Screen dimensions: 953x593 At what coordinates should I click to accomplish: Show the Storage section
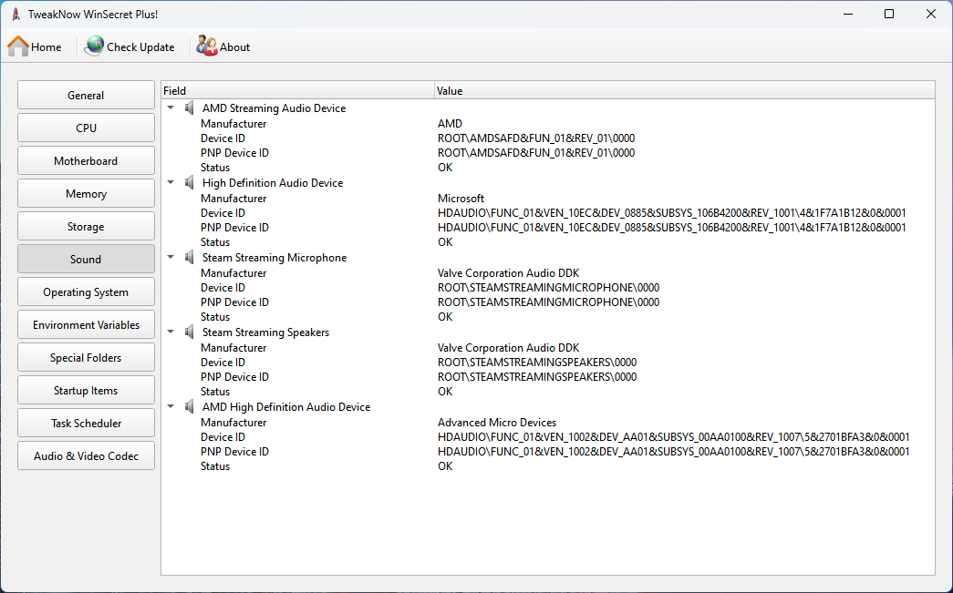pyautogui.click(x=86, y=227)
